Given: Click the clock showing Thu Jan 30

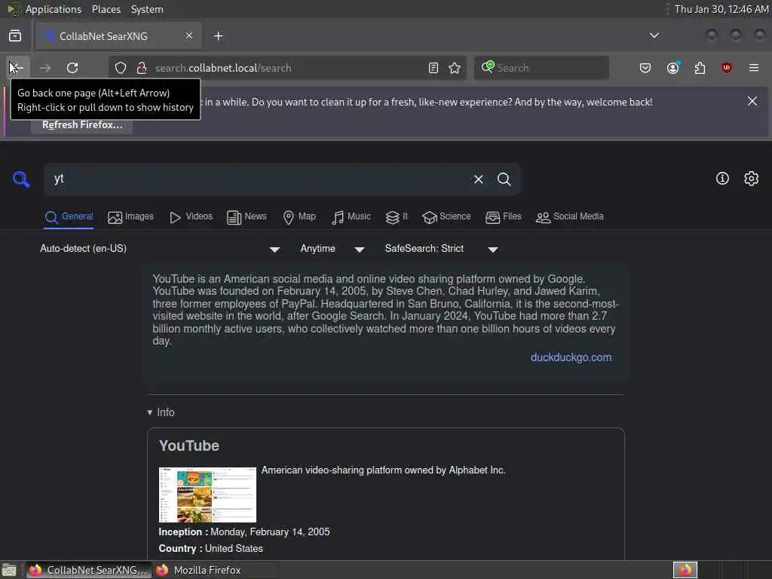Looking at the screenshot, I should (721, 9).
